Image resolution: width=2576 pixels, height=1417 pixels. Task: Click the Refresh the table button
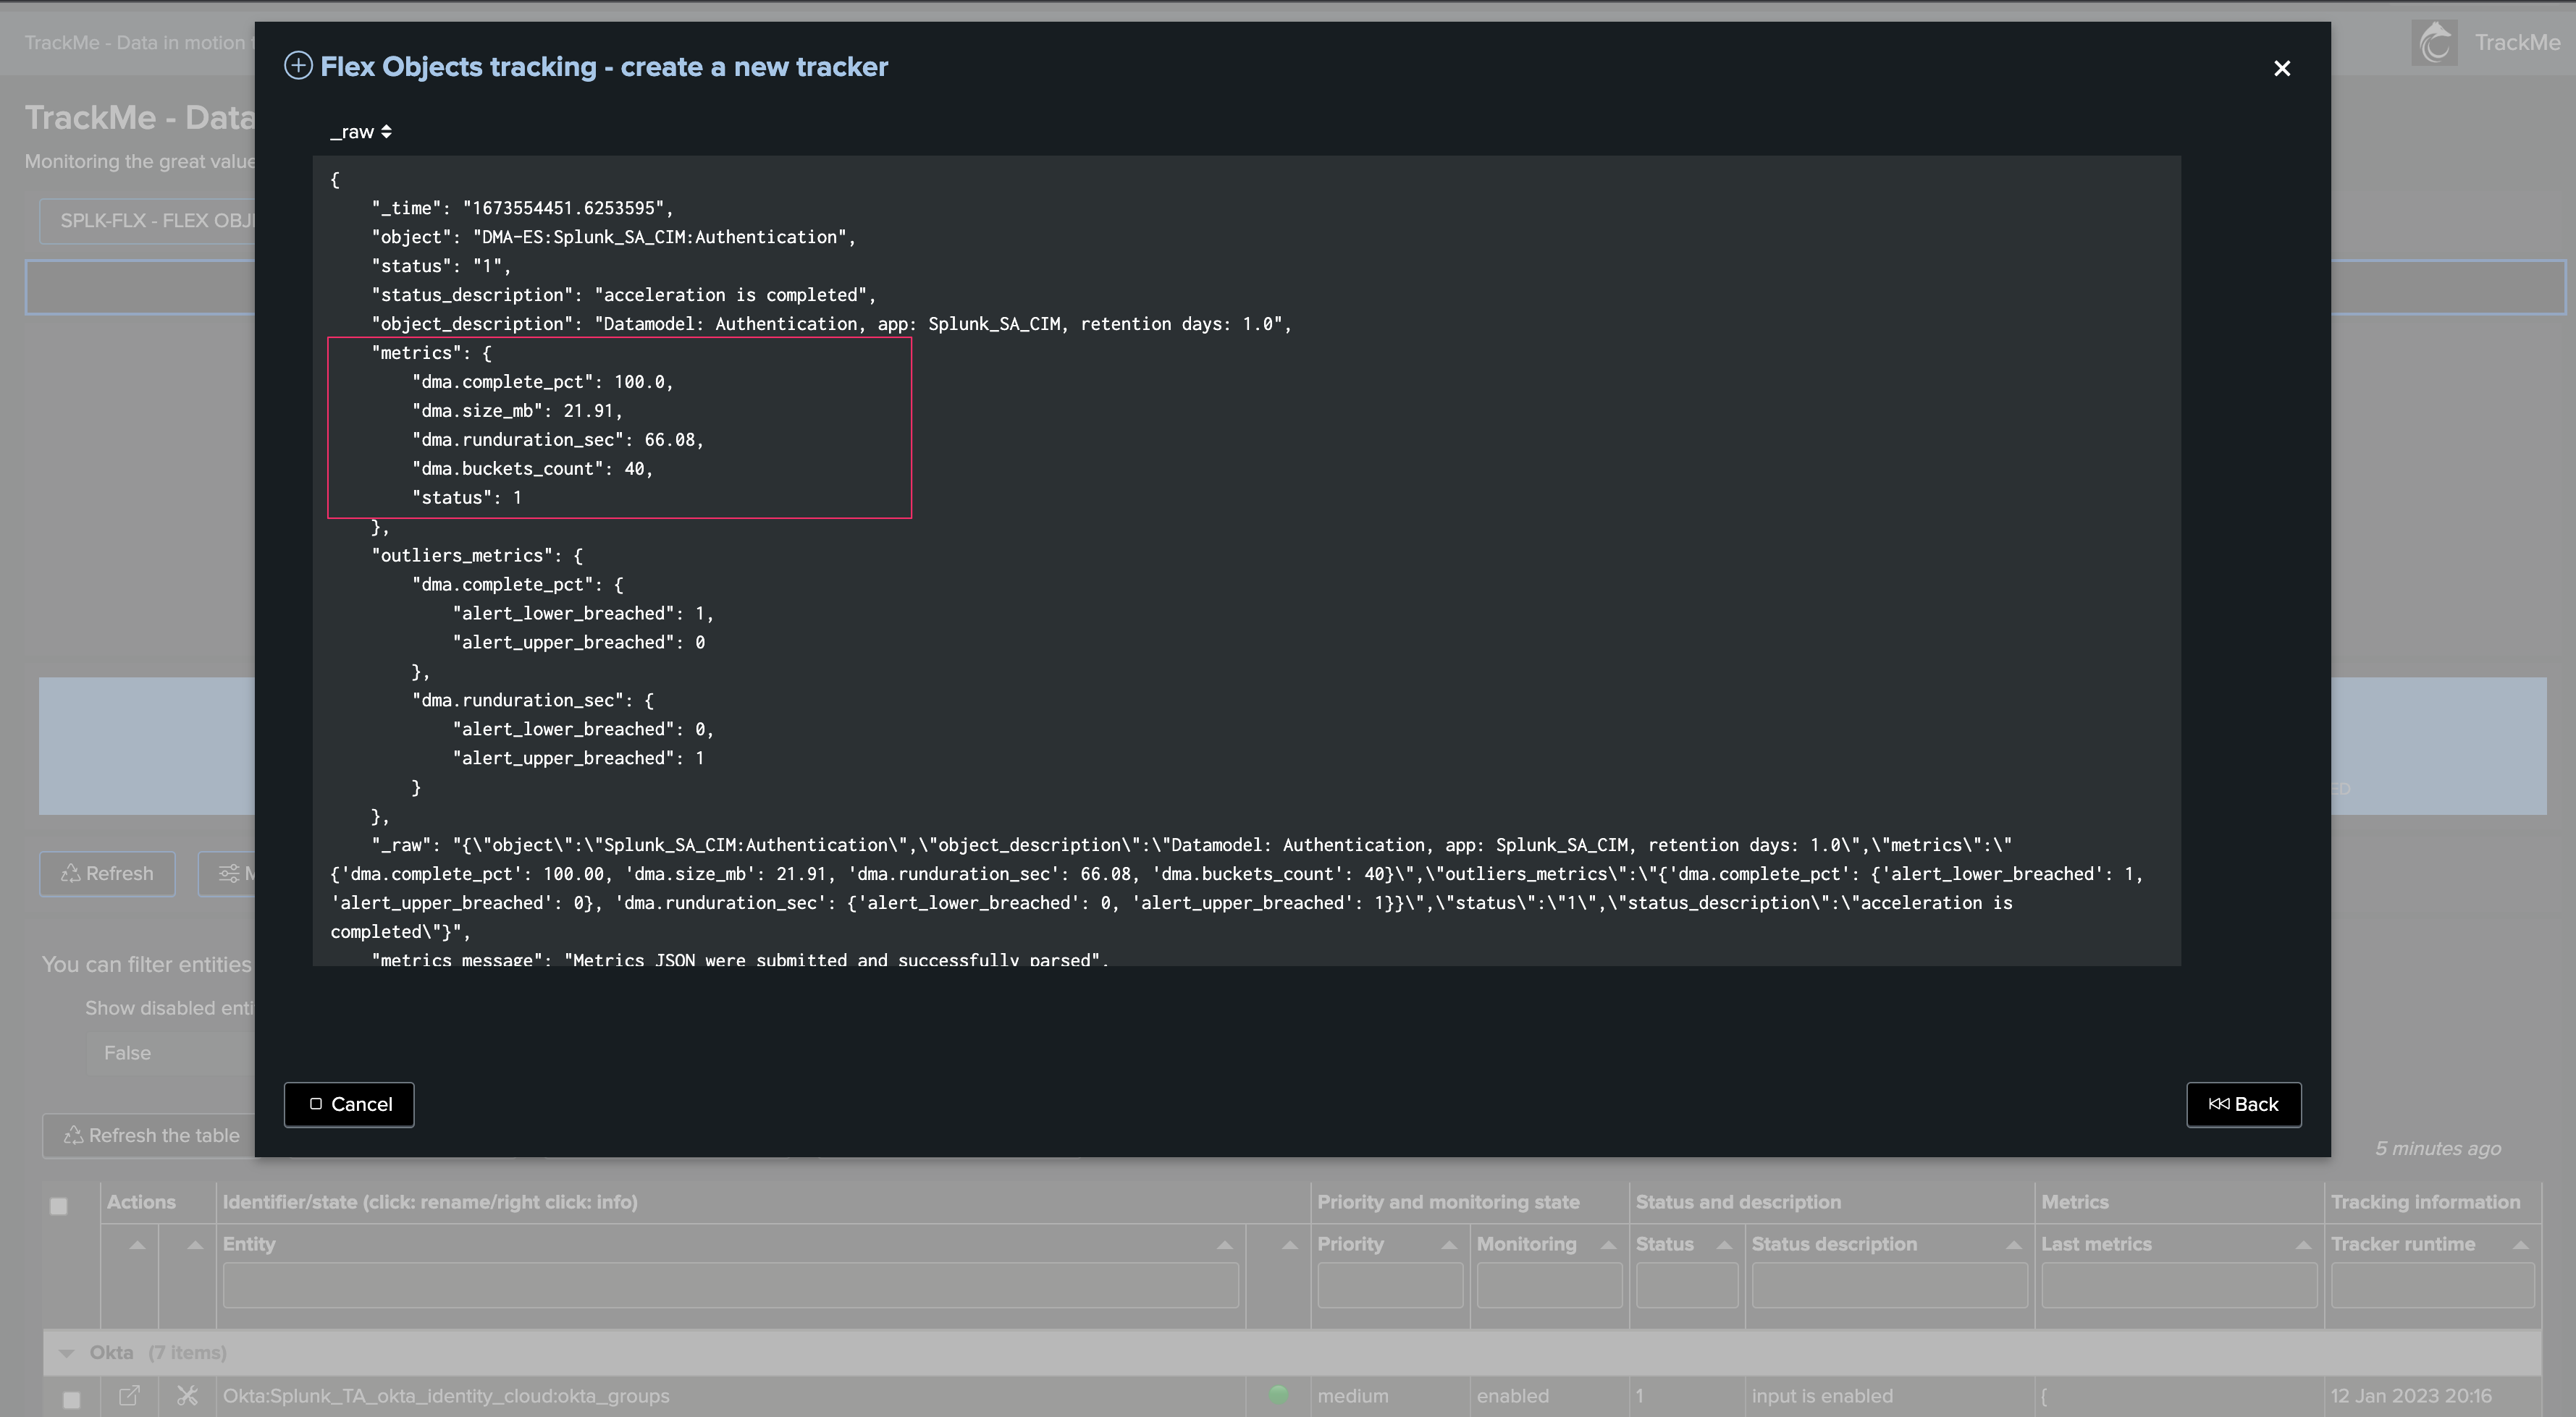coord(150,1135)
